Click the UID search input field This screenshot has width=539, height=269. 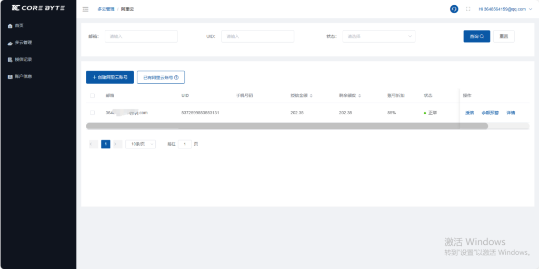pos(257,36)
